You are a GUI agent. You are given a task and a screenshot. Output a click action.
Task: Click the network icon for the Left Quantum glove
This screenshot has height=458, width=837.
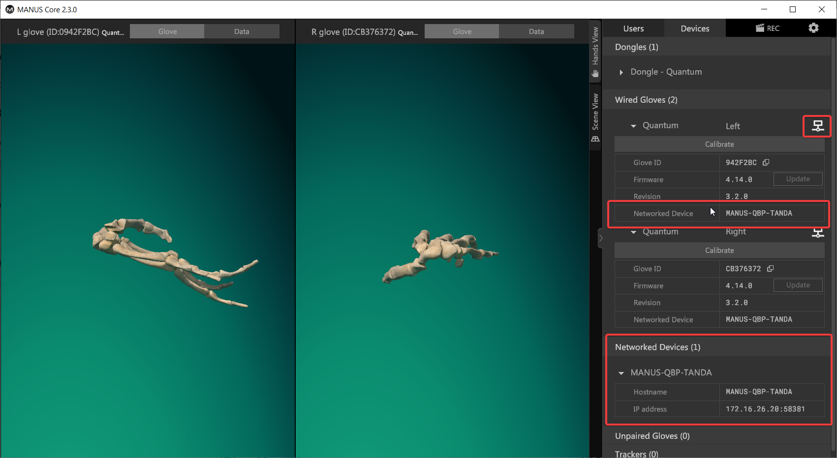tap(817, 126)
